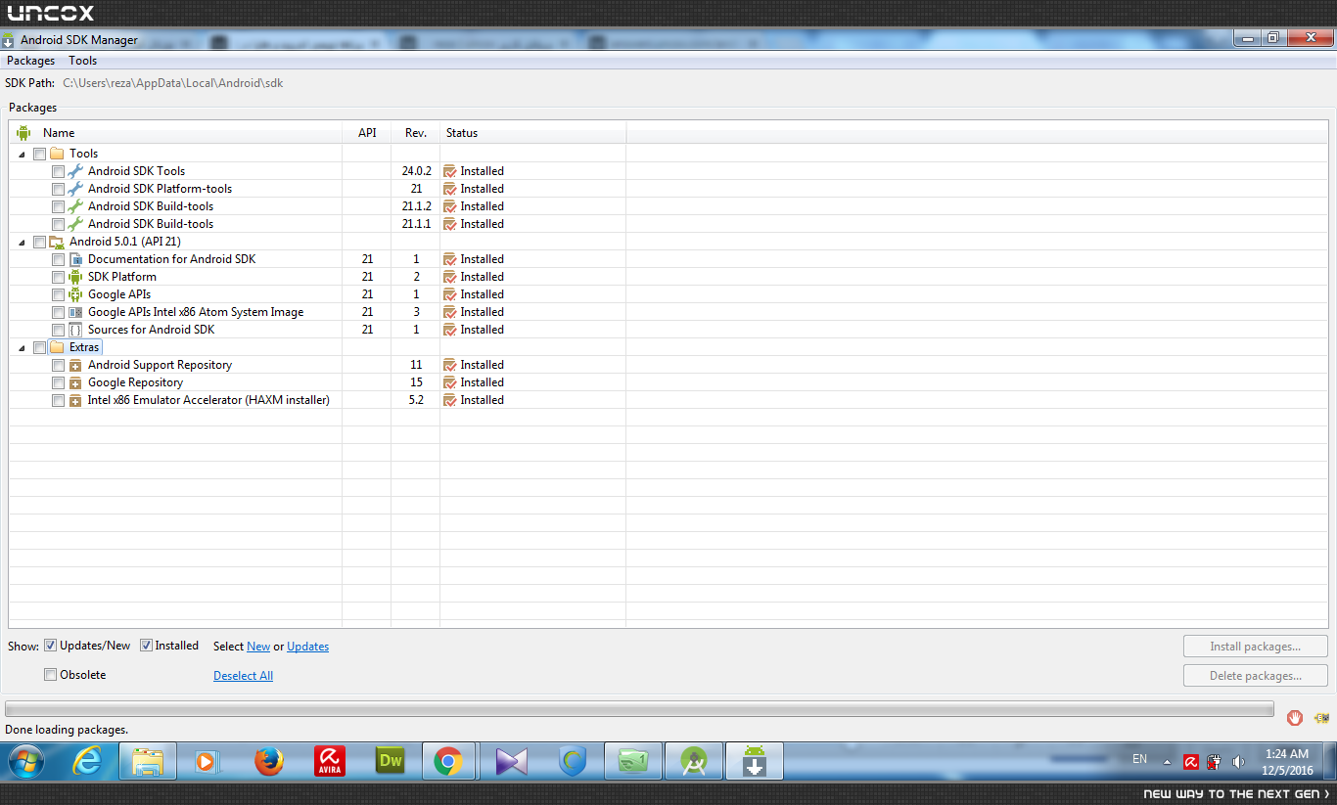Image resolution: width=1337 pixels, height=805 pixels.
Task: Open Avira from the taskbar
Action: pyautogui.click(x=329, y=760)
